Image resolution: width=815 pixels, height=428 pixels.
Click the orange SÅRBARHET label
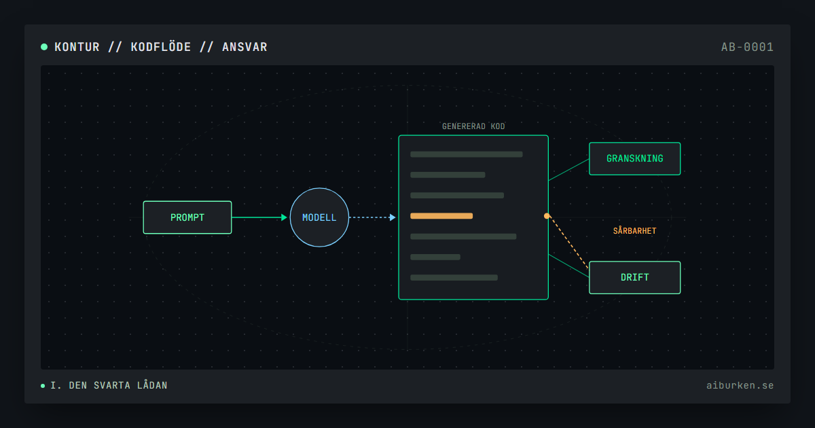point(634,231)
